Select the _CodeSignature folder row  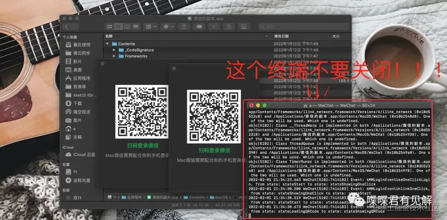(227, 50)
